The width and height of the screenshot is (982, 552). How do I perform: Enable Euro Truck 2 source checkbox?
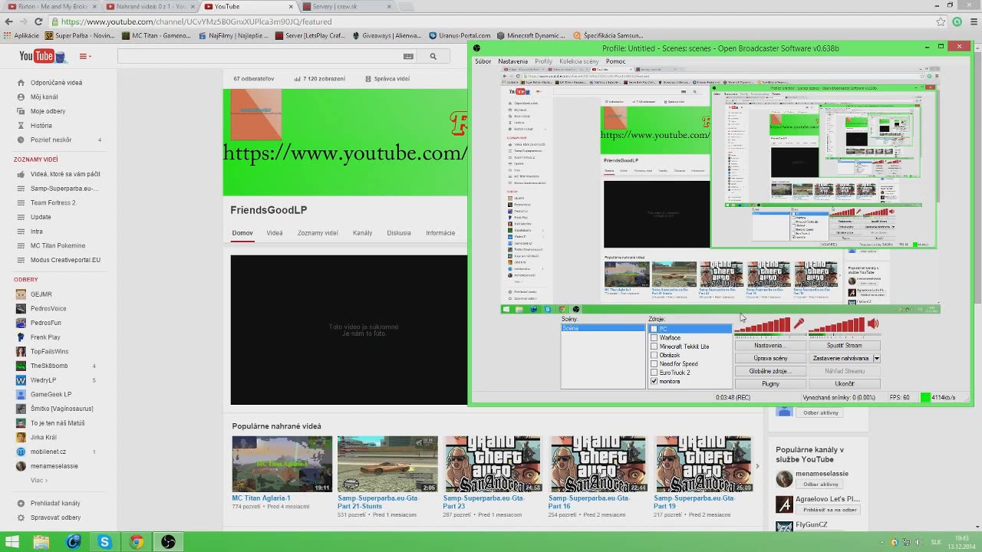click(654, 373)
